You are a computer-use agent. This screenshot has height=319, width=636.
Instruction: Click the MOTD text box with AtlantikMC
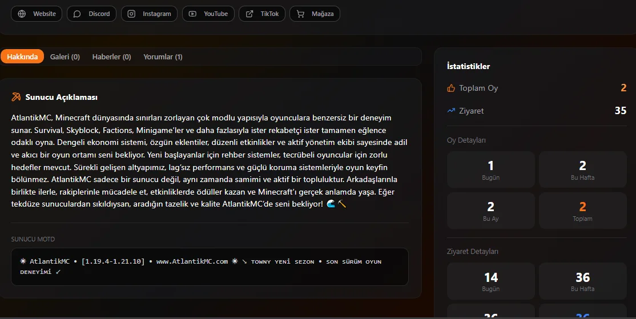pyautogui.click(x=210, y=266)
